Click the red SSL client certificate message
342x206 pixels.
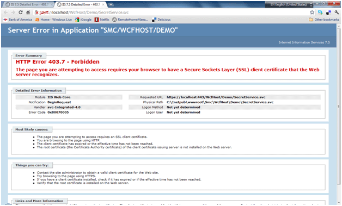point(168,72)
